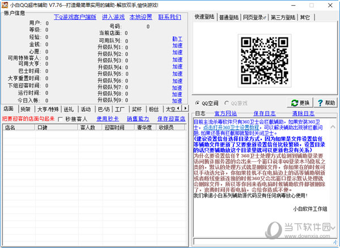Click the 日志 label above the log
340x248 pixels.
click(x=200, y=113)
